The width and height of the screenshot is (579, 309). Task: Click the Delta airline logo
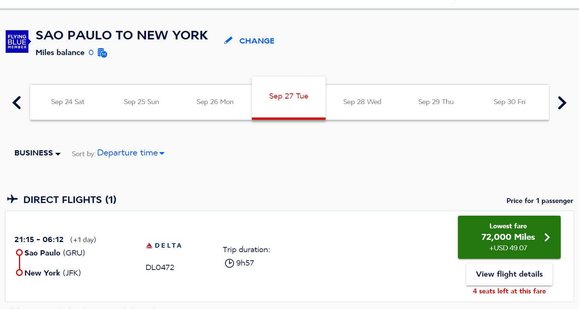(164, 245)
